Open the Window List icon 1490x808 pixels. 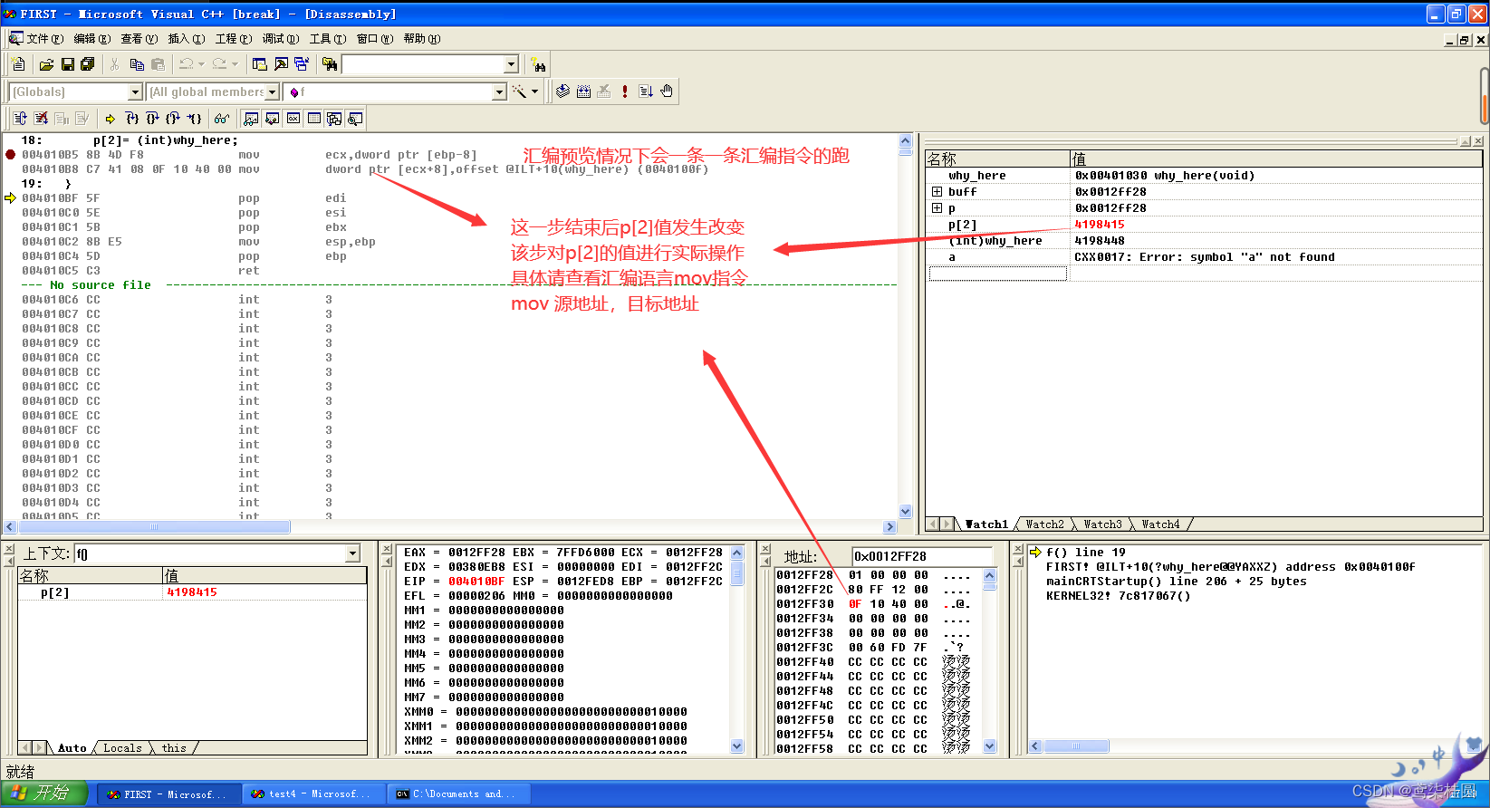pyautogui.click(x=302, y=64)
